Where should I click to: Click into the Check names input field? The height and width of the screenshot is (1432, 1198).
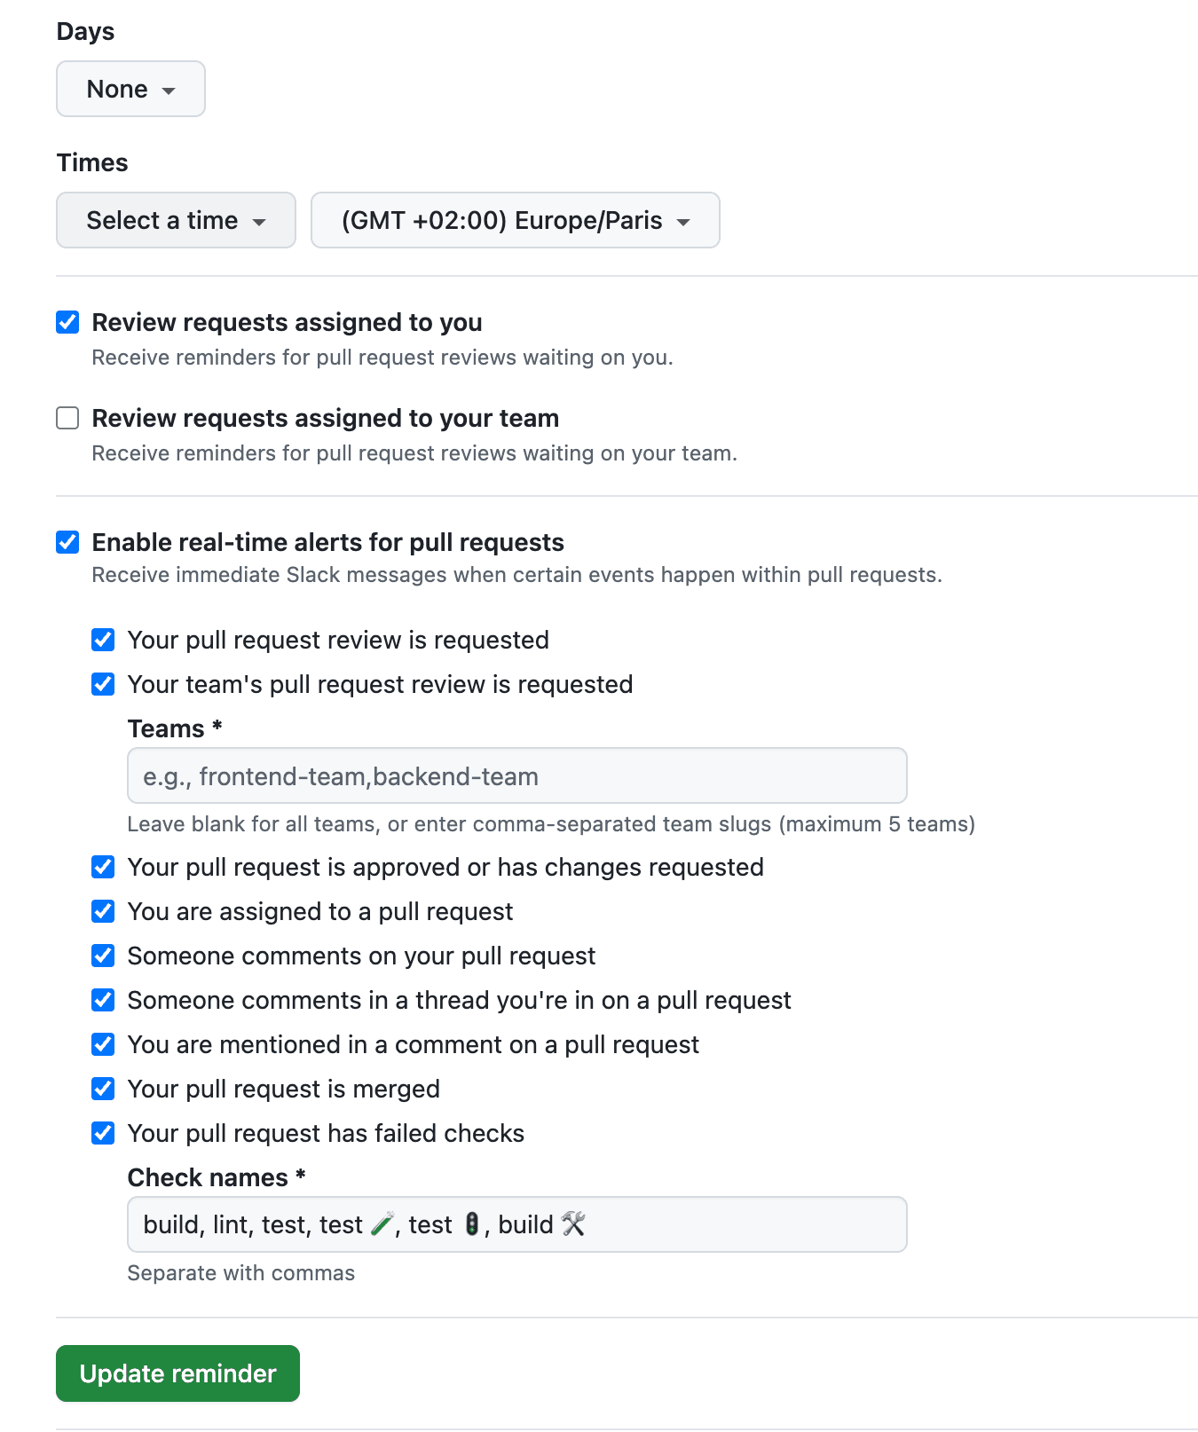pos(517,1224)
